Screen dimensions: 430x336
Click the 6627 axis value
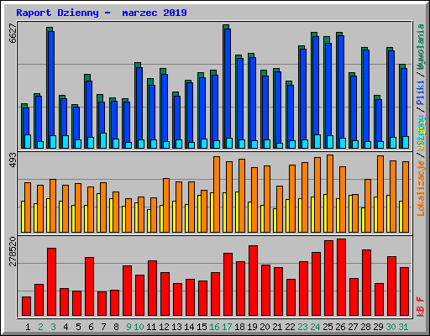click(13, 33)
